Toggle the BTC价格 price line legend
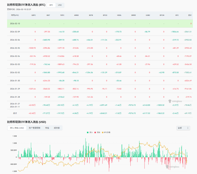The image size is (197, 174). tap(106, 132)
